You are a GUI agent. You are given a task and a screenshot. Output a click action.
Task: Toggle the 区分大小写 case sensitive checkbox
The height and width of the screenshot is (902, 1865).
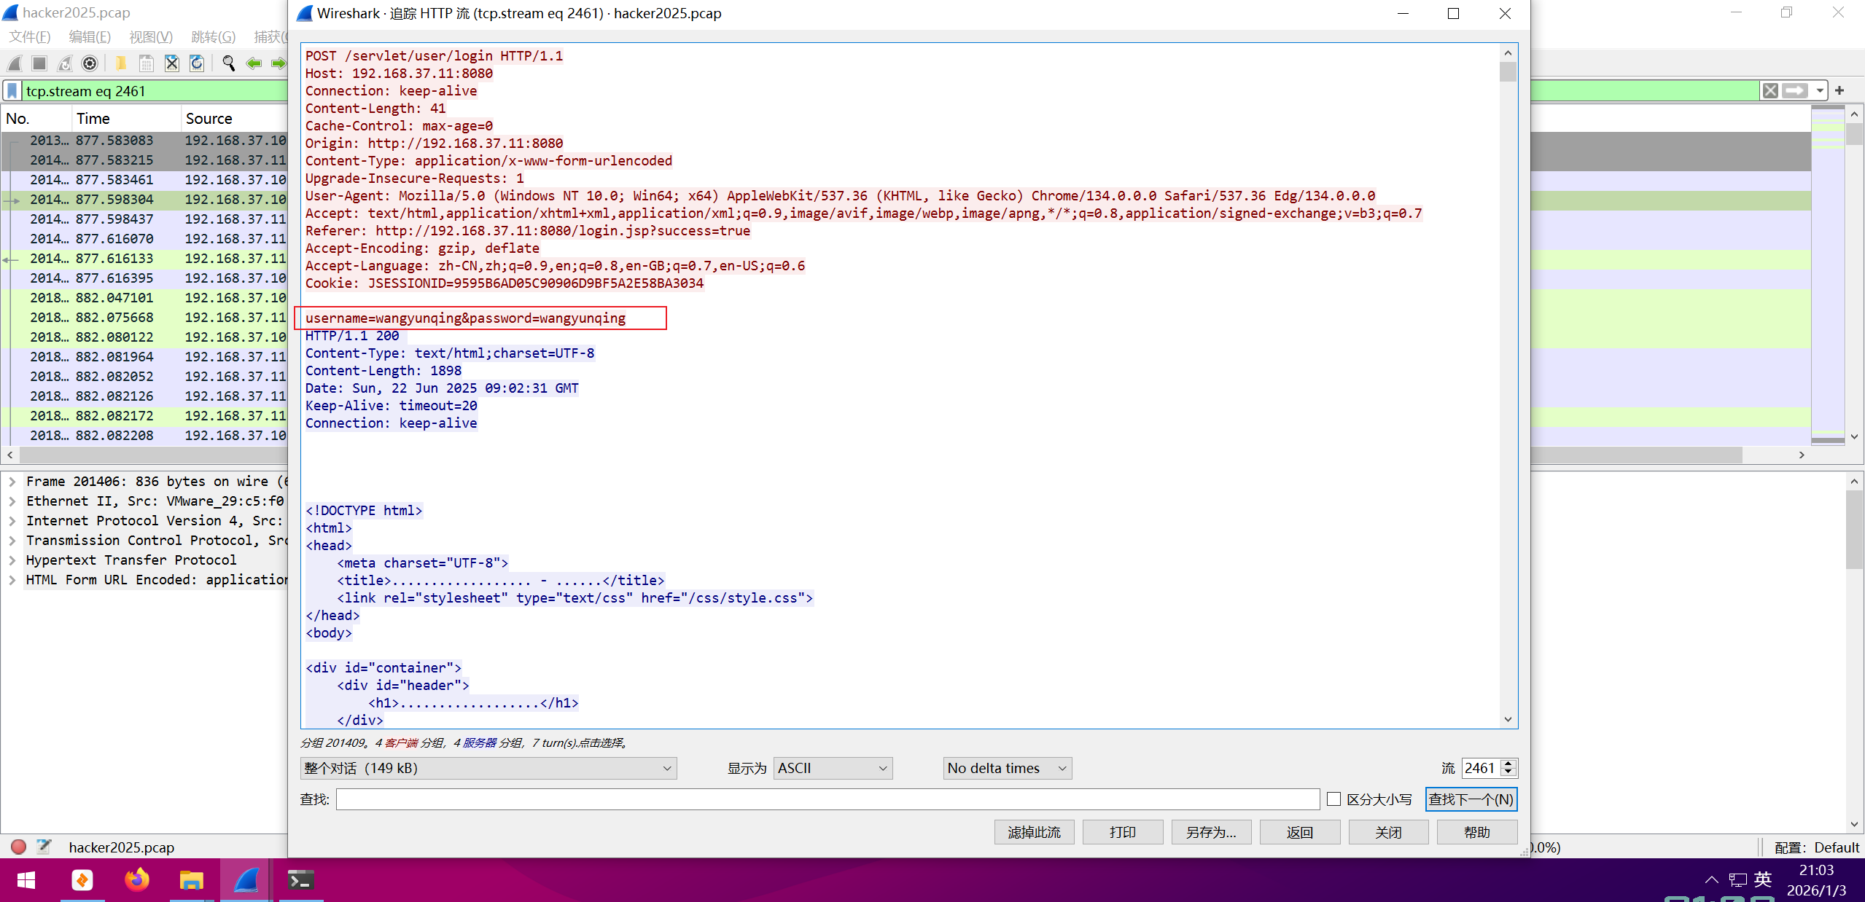tap(1333, 799)
